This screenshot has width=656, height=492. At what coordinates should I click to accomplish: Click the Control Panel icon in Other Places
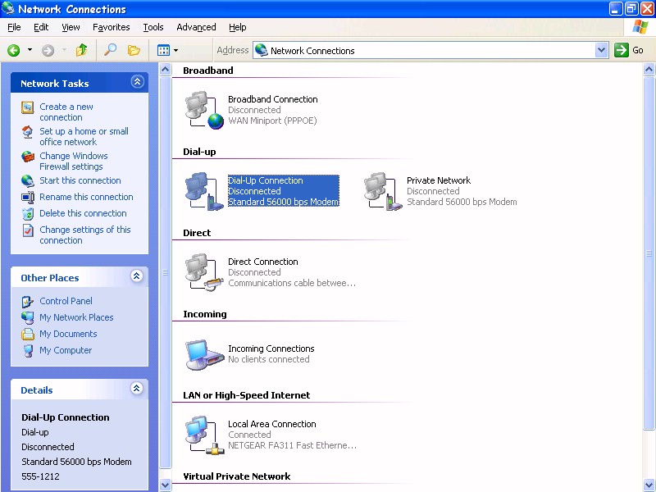(28, 301)
